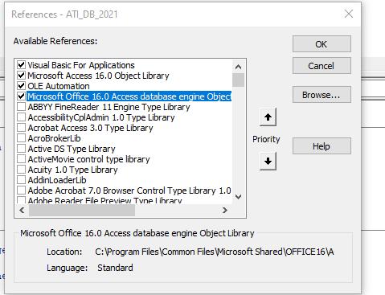Enable ABBYY FineReader 11 Engine Type Library

(21, 107)
